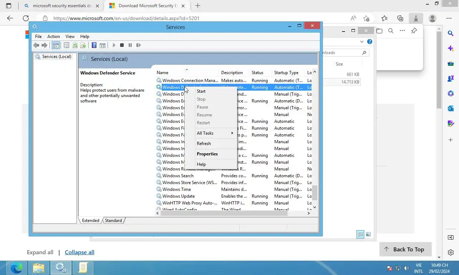
Task: Toggle Show/Hide Action Pane toolbar icon
Action: coord(103,45)
